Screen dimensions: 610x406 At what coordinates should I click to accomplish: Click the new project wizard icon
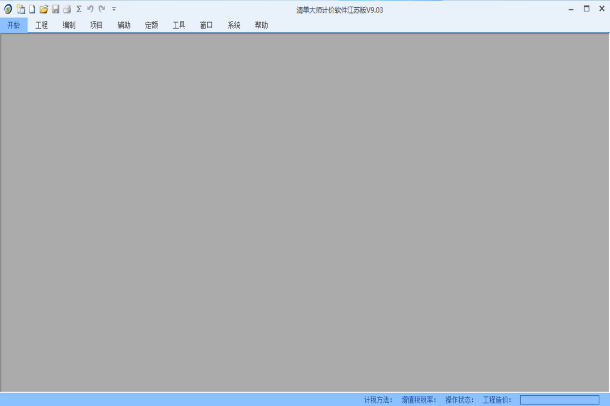[x=21, y=9]
